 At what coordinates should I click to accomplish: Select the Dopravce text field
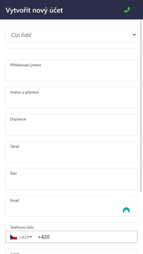[x=71, y=125]
